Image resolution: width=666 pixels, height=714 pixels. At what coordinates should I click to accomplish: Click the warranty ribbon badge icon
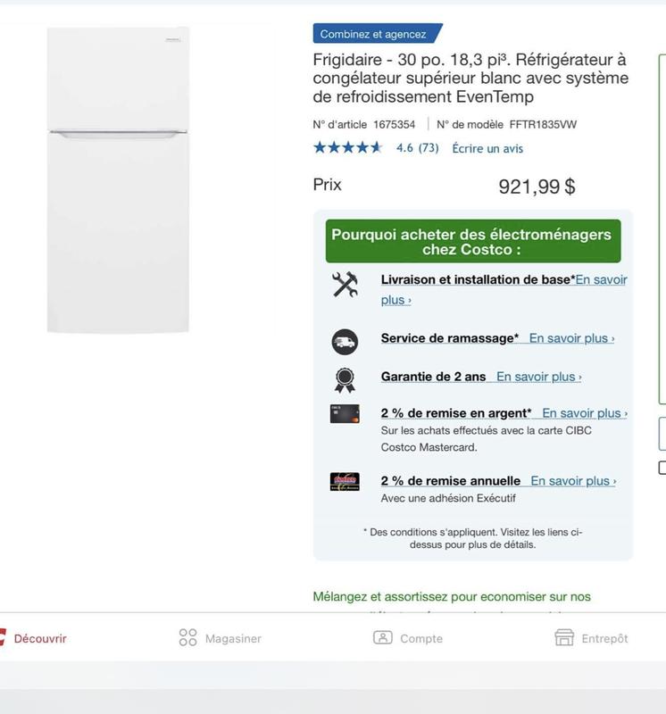click(x=345, y=381)
